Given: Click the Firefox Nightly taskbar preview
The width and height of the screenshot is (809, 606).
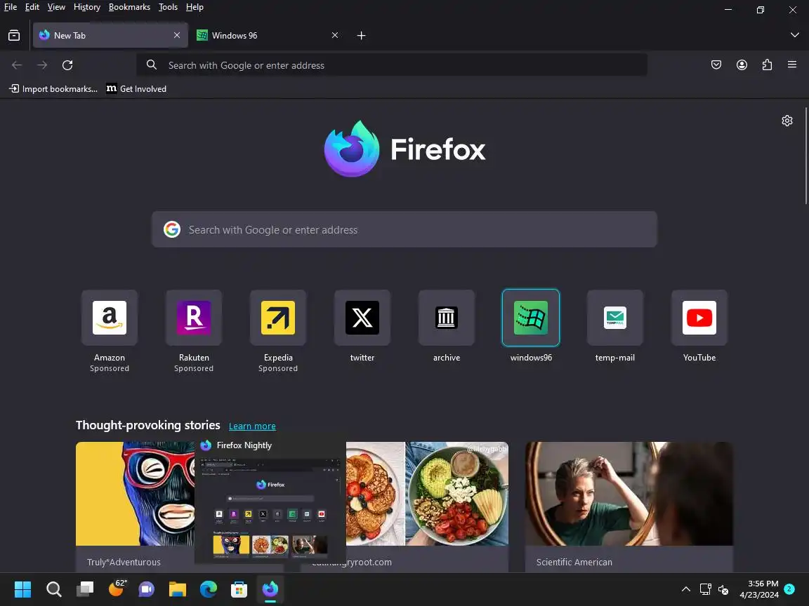Looking at the screenshot, I should (270, 500).
